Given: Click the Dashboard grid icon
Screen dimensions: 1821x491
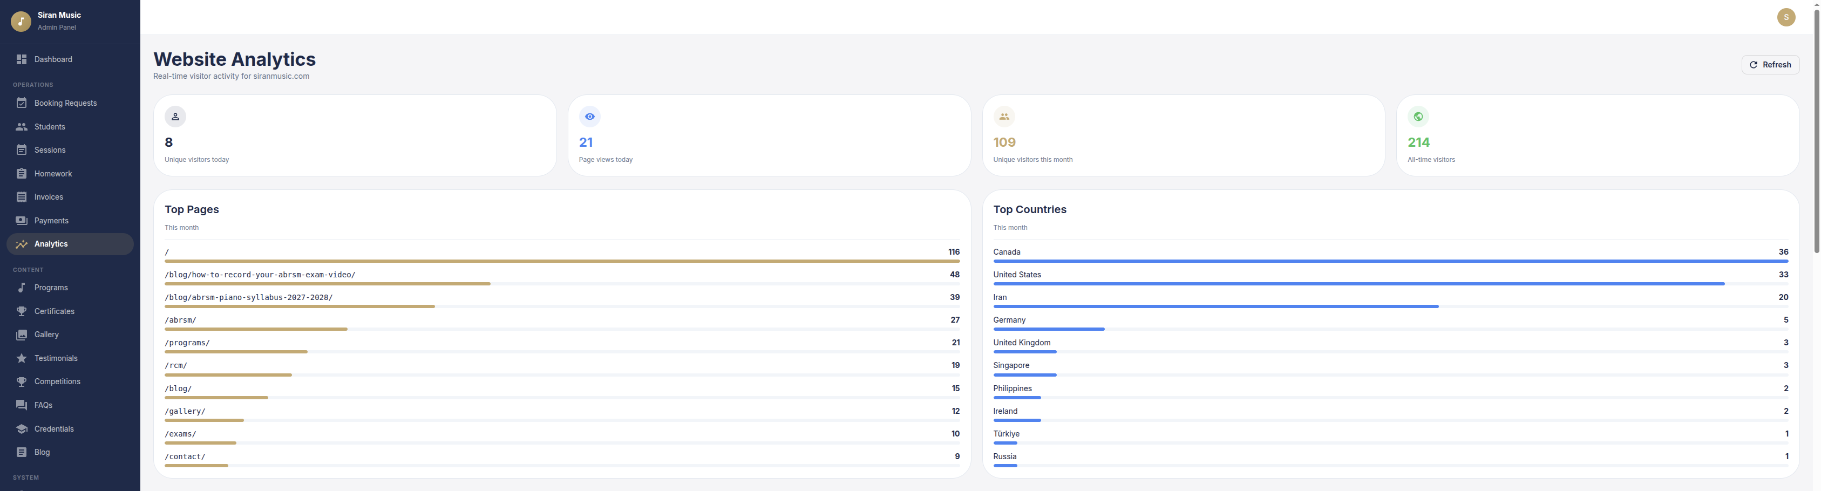Looking at the screenshot, I should coord(22,59).
